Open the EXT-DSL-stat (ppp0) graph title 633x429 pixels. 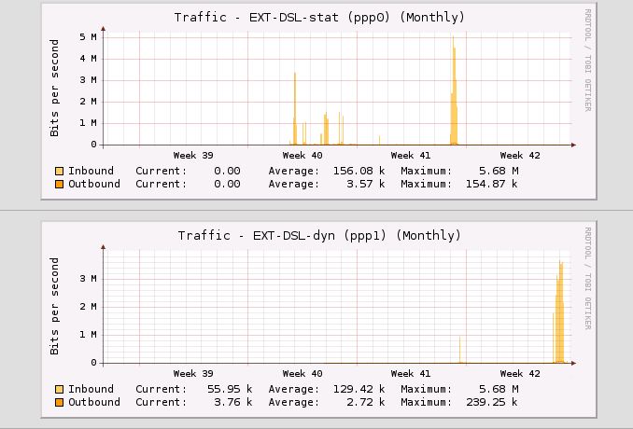(x=319, y=18)
